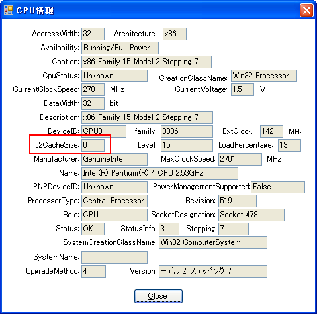The height and width of the screenshot is (314, 317).
Task: Click the Revision field showing 519
Action: (238, 201)
